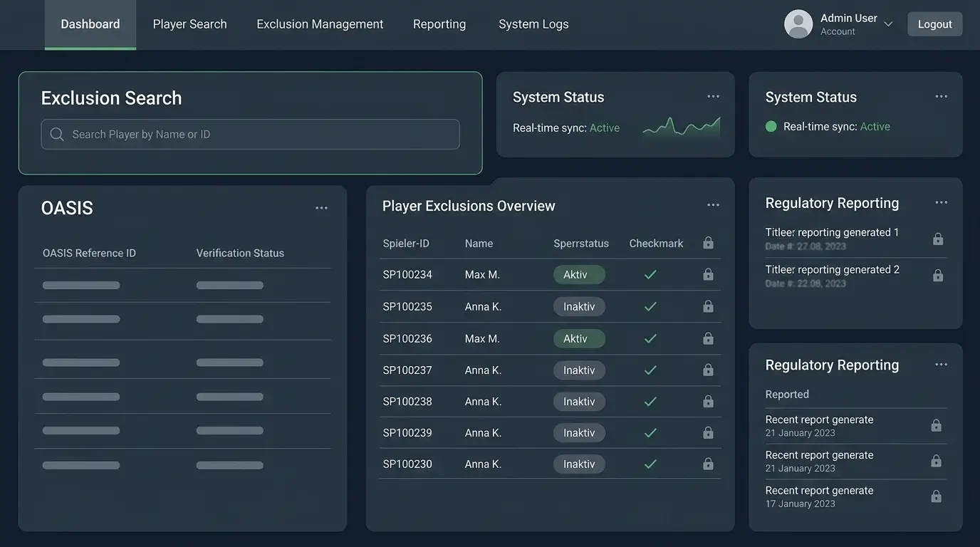Open options of Regulatory Reporting Titleer card
The height and width of the screenshot is (547, 980).
click(x=942, y=202)
